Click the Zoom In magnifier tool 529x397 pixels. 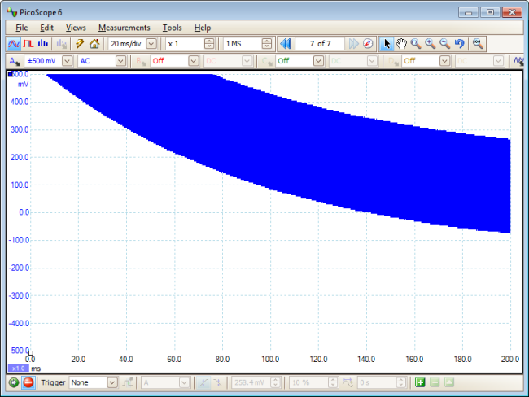(430, 44)
